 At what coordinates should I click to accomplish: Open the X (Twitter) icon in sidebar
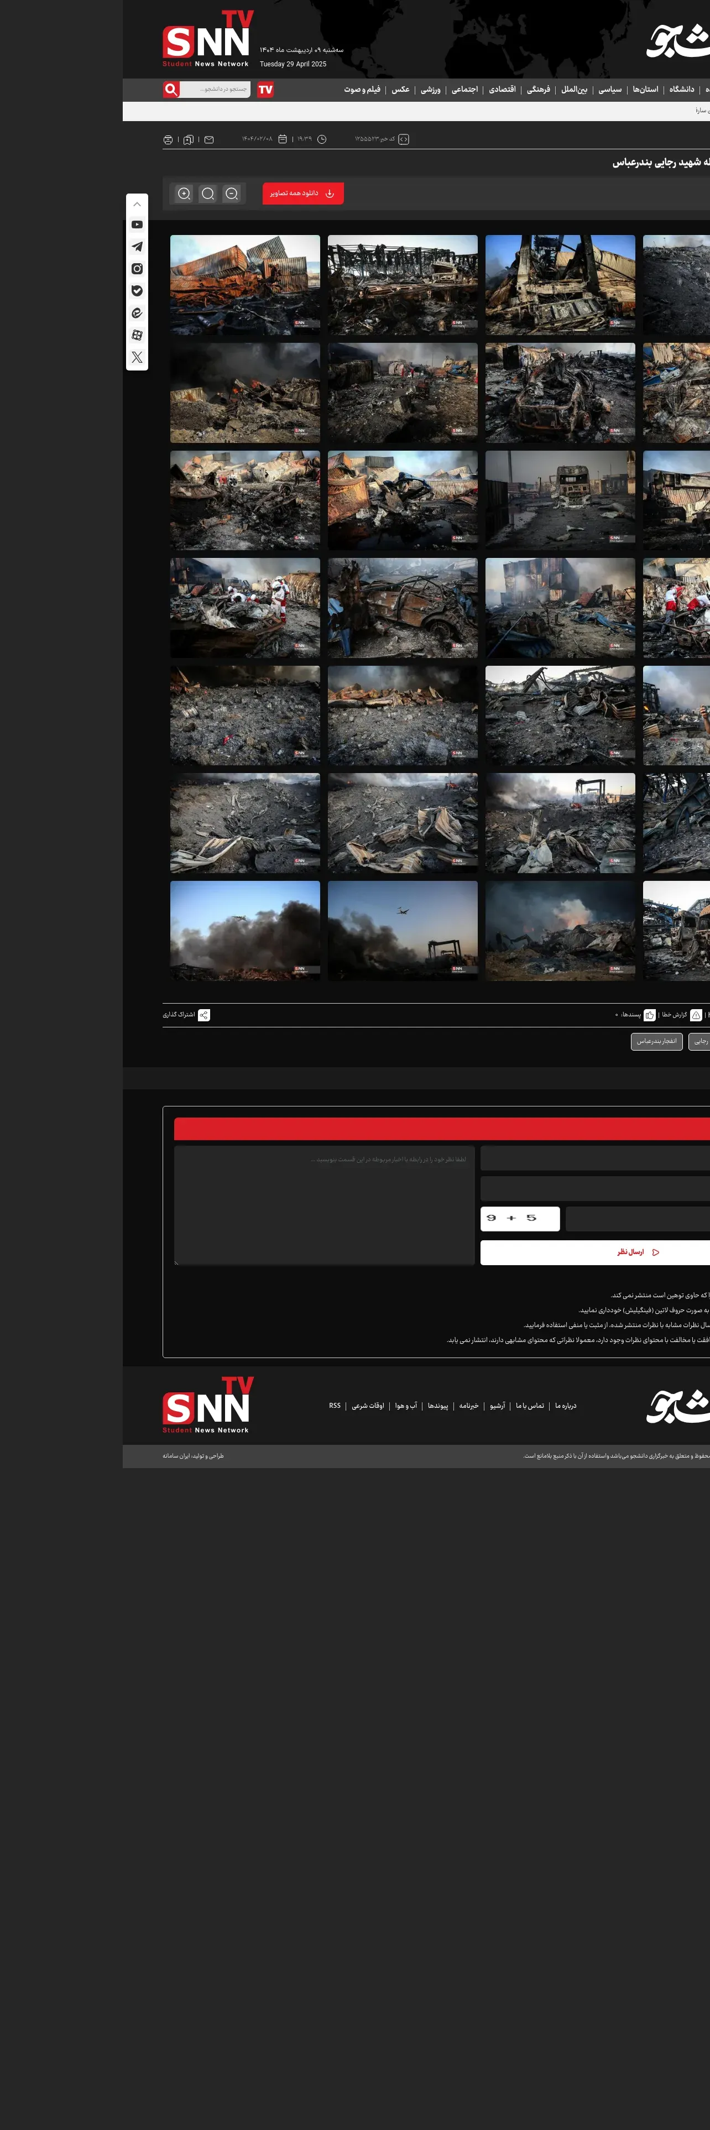137,357
